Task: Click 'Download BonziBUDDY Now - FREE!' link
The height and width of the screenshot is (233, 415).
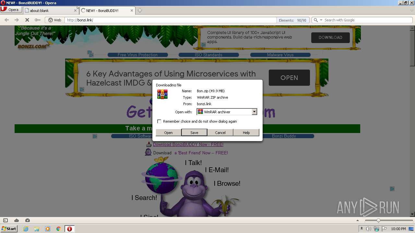Action: click(188, 144)
